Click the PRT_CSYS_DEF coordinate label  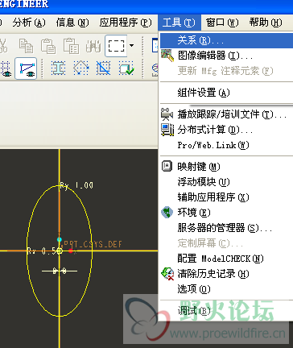[93, 244]
